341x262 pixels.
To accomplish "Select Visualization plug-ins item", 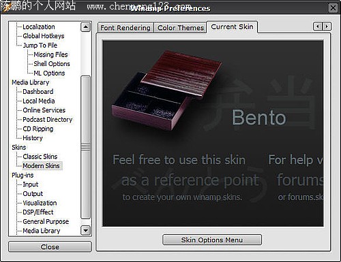I will point(40,203).
